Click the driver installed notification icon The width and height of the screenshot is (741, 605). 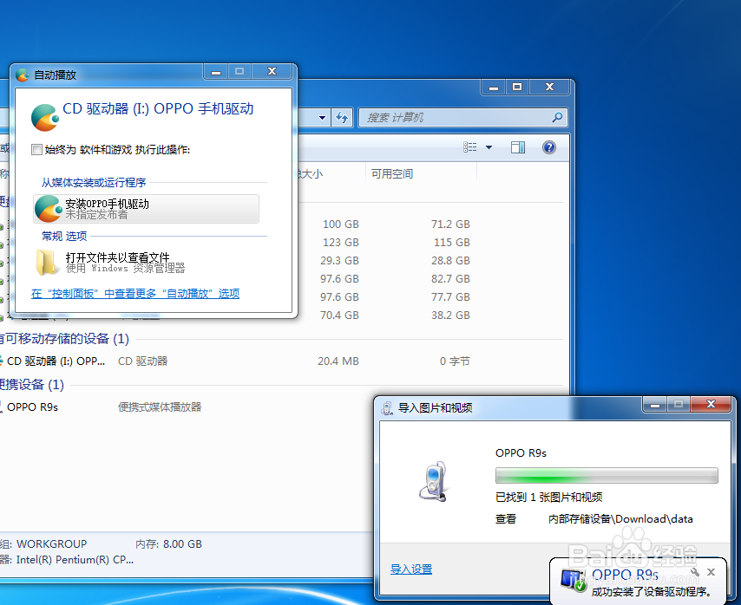click(574, 580)
